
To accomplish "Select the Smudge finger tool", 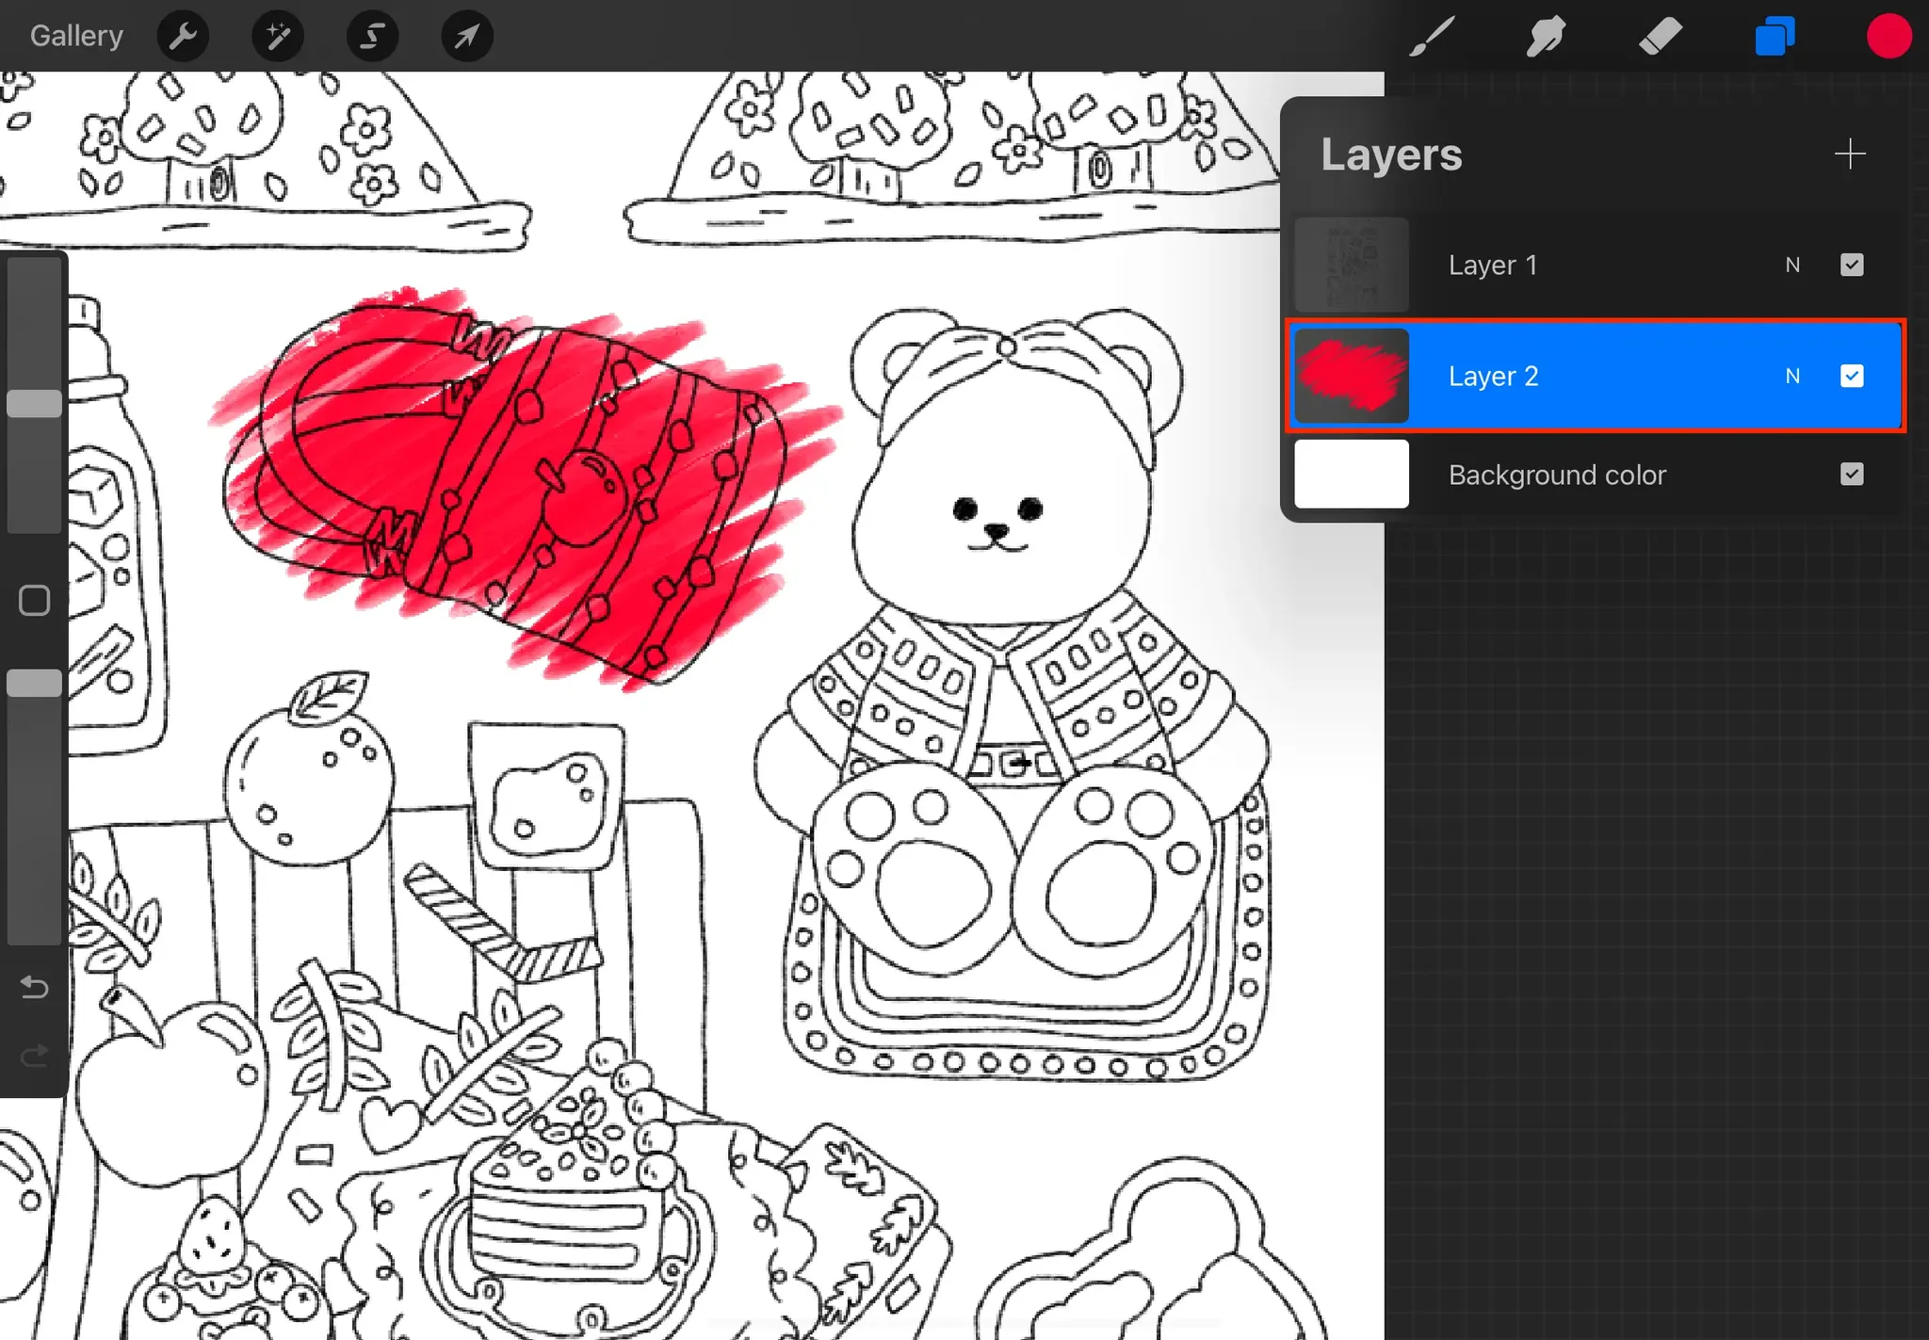I will 1546,37.
